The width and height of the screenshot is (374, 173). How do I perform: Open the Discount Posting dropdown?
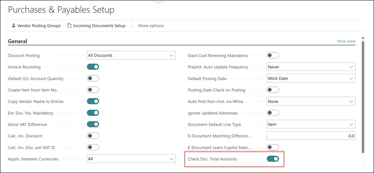(131, 55)
